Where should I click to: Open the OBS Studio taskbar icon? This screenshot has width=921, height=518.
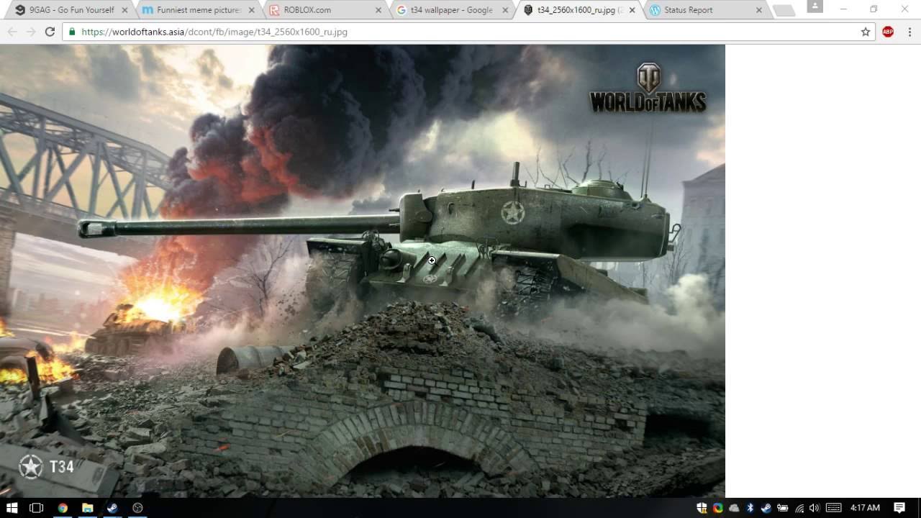pyautogui.click(x=137, y=508)
